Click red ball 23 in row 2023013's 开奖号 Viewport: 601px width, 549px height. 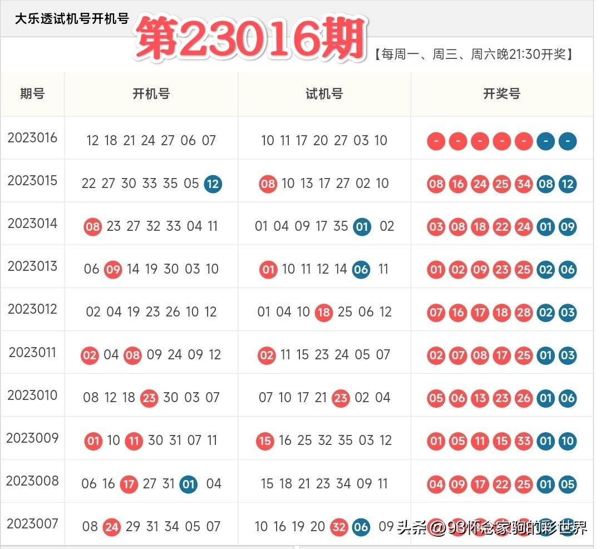pos(502,270)
